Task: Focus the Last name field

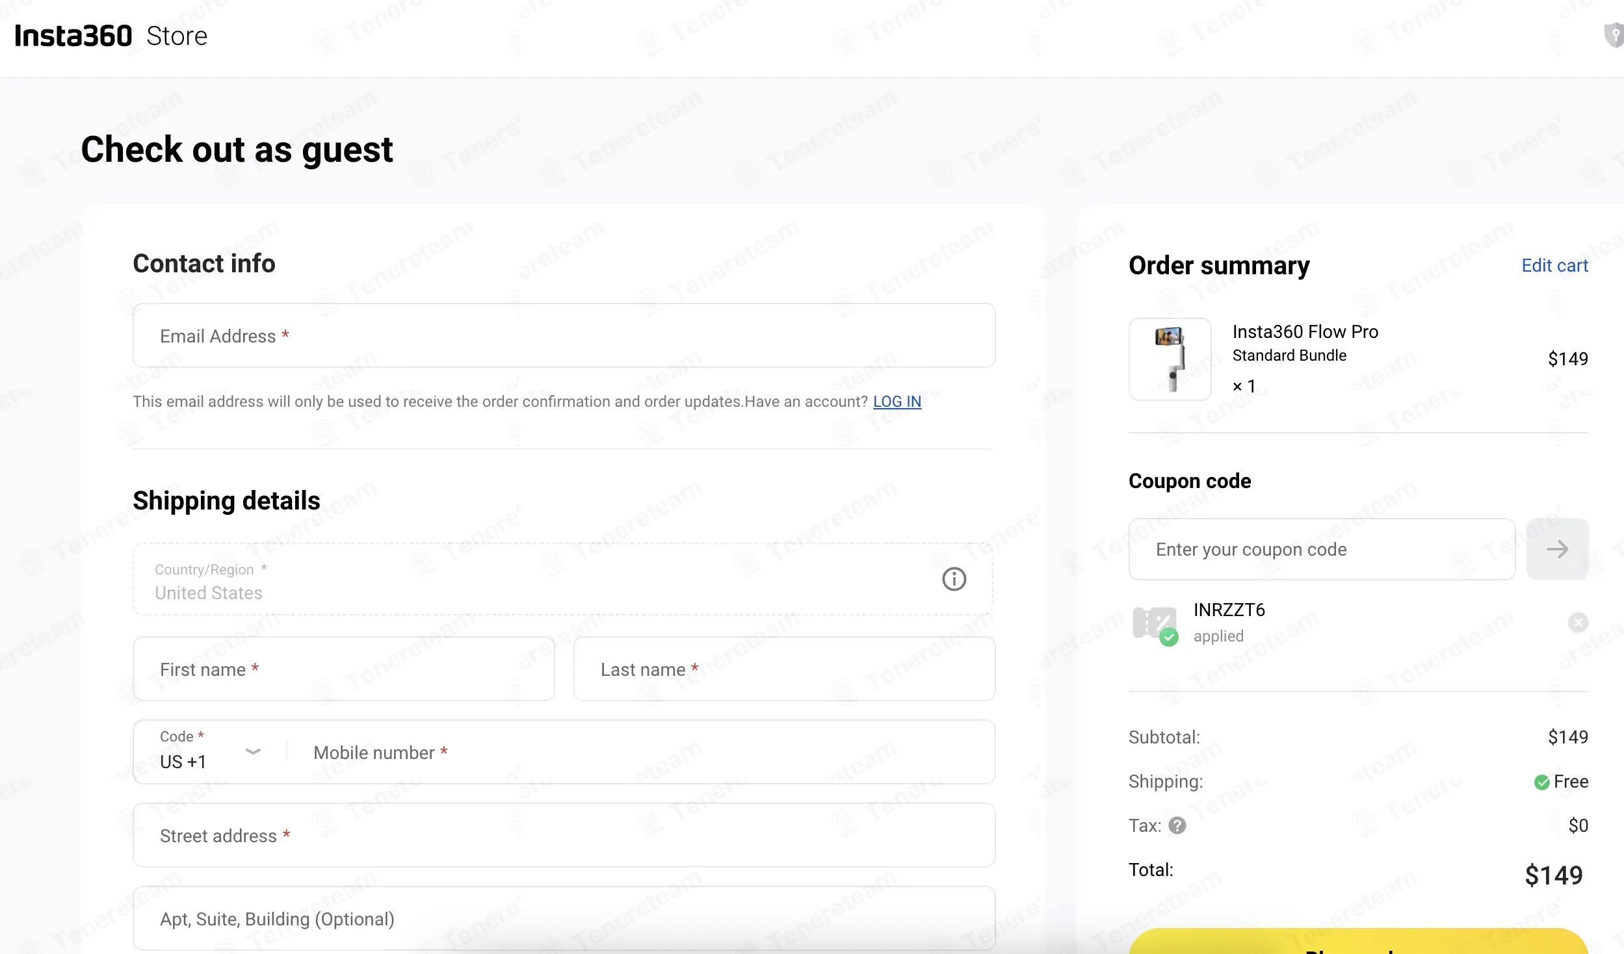Action: point(784,669)
